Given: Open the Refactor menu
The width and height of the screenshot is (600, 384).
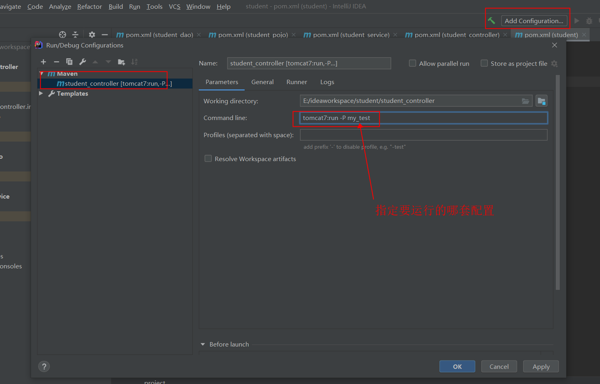Looking at the screenshot, I should click(x=90, y=6).
